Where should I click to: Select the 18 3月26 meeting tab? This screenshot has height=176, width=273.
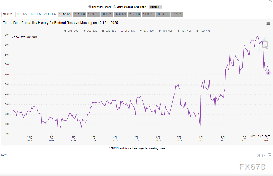pyautogui.click(x=93, y=14)
